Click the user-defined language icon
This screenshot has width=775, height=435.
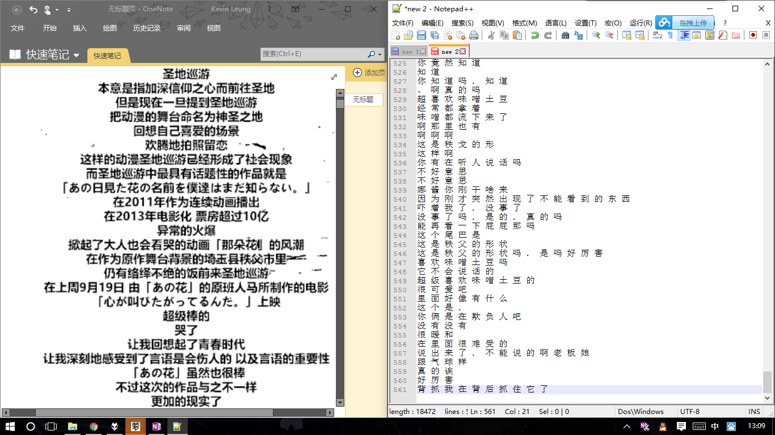point(696,35)
